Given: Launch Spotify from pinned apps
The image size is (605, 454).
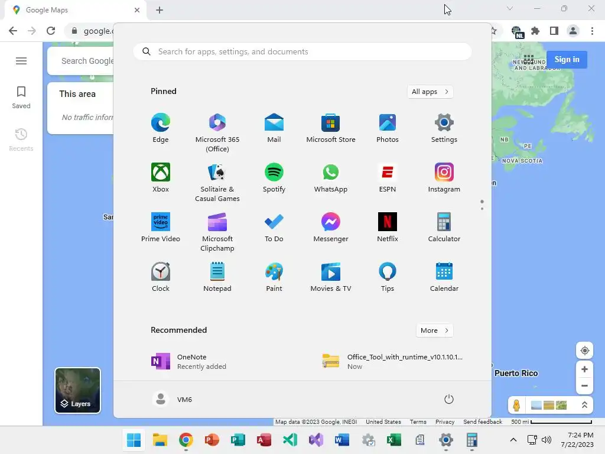Looking at the screenshot, I should [274, 178].
